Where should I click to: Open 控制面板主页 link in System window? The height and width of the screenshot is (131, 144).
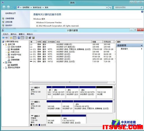[10, 13]
